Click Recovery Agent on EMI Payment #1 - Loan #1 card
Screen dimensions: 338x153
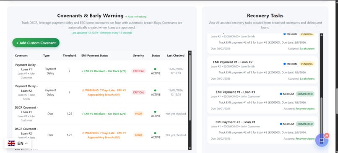(x=305, y=109)
